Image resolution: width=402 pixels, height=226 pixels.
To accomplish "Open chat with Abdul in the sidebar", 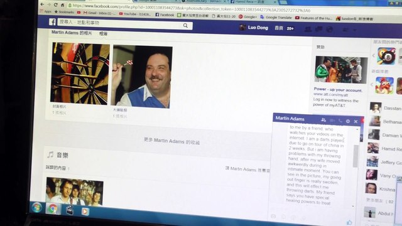I will [x=378, y=213].
